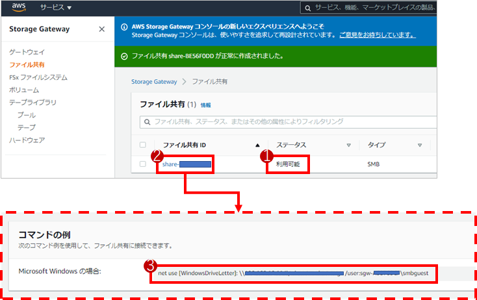Open the share- file share ID link
This screenshot has width=477, height=300.
tap(187, 164)
